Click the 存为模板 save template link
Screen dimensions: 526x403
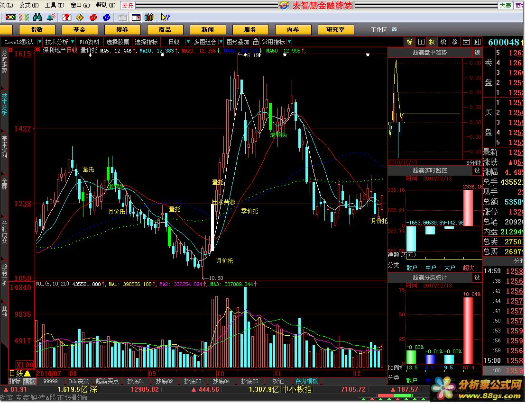click(306, 381)
